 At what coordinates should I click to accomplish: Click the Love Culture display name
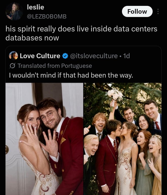coord(40,56)
